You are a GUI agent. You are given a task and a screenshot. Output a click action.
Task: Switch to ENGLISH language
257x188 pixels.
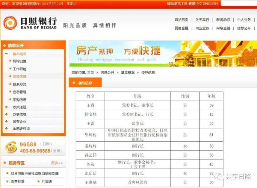point(210,4)
